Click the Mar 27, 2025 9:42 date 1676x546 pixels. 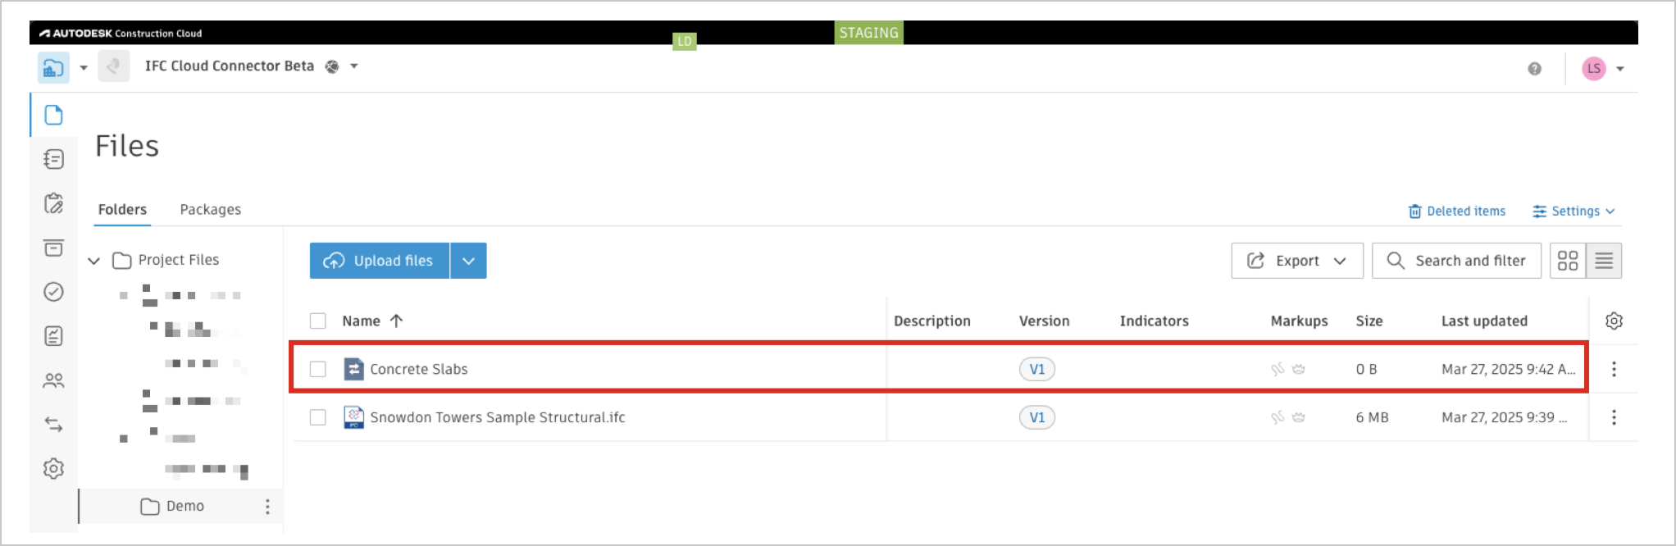1509,369
